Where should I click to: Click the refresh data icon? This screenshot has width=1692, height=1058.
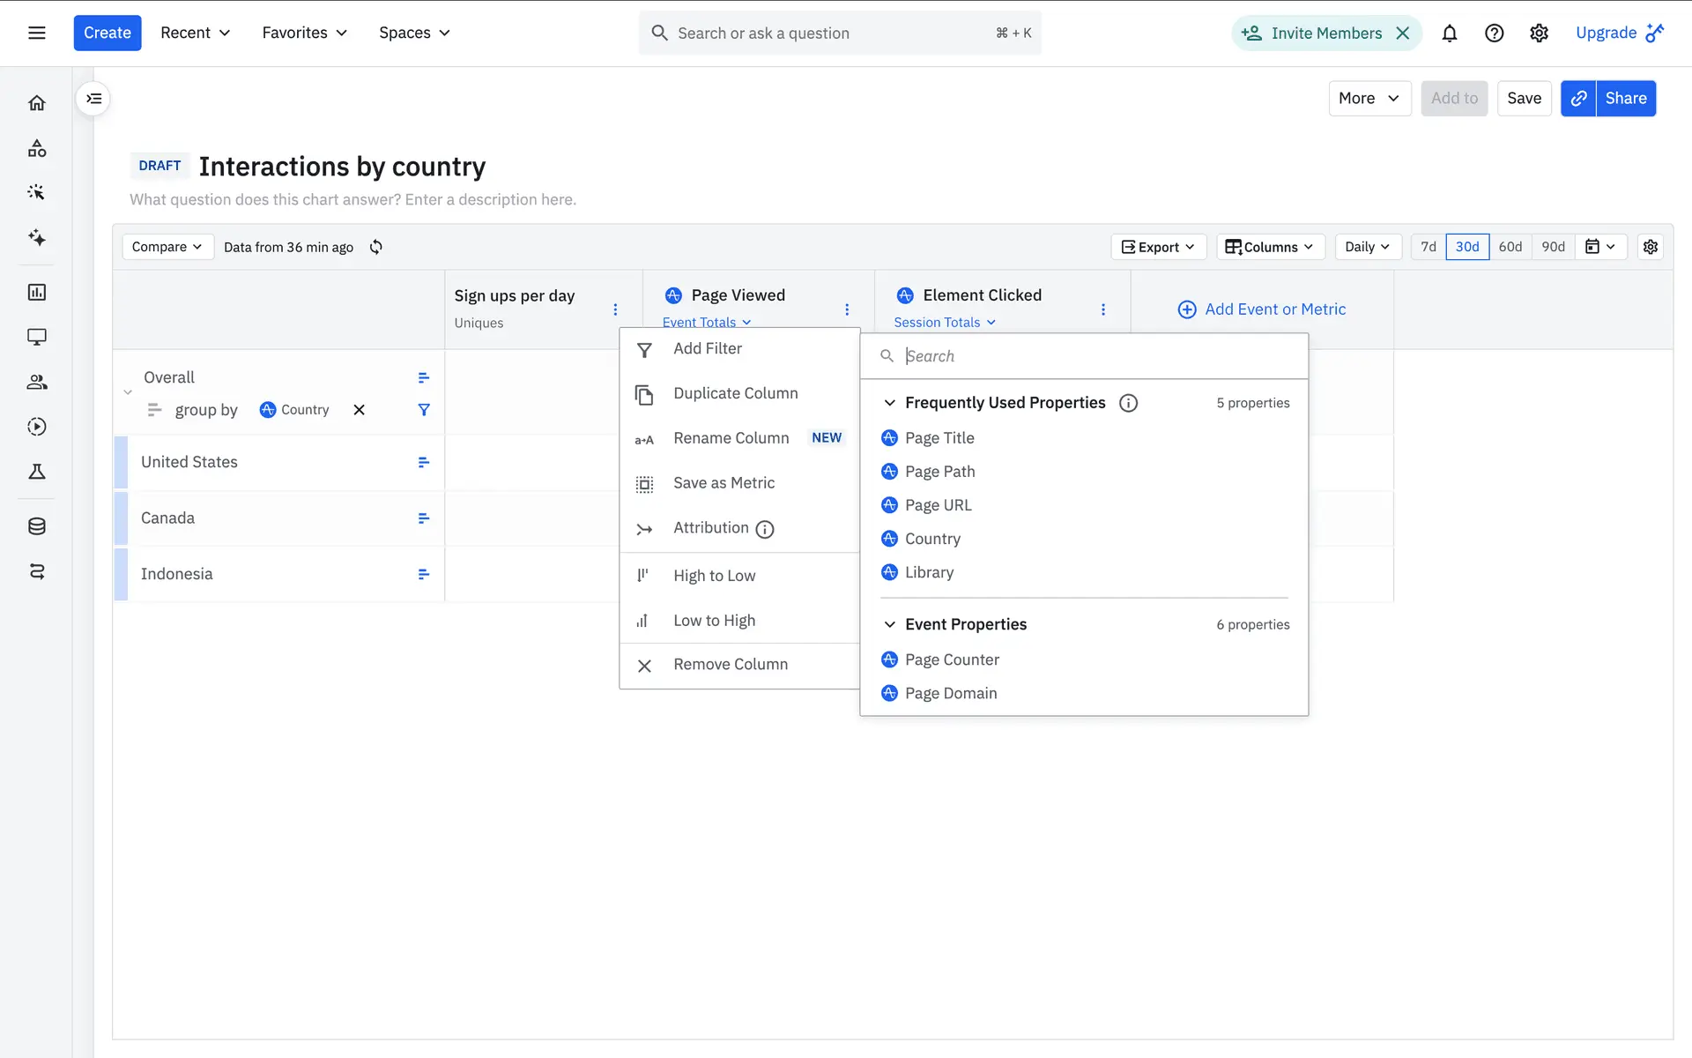[376, 247]
